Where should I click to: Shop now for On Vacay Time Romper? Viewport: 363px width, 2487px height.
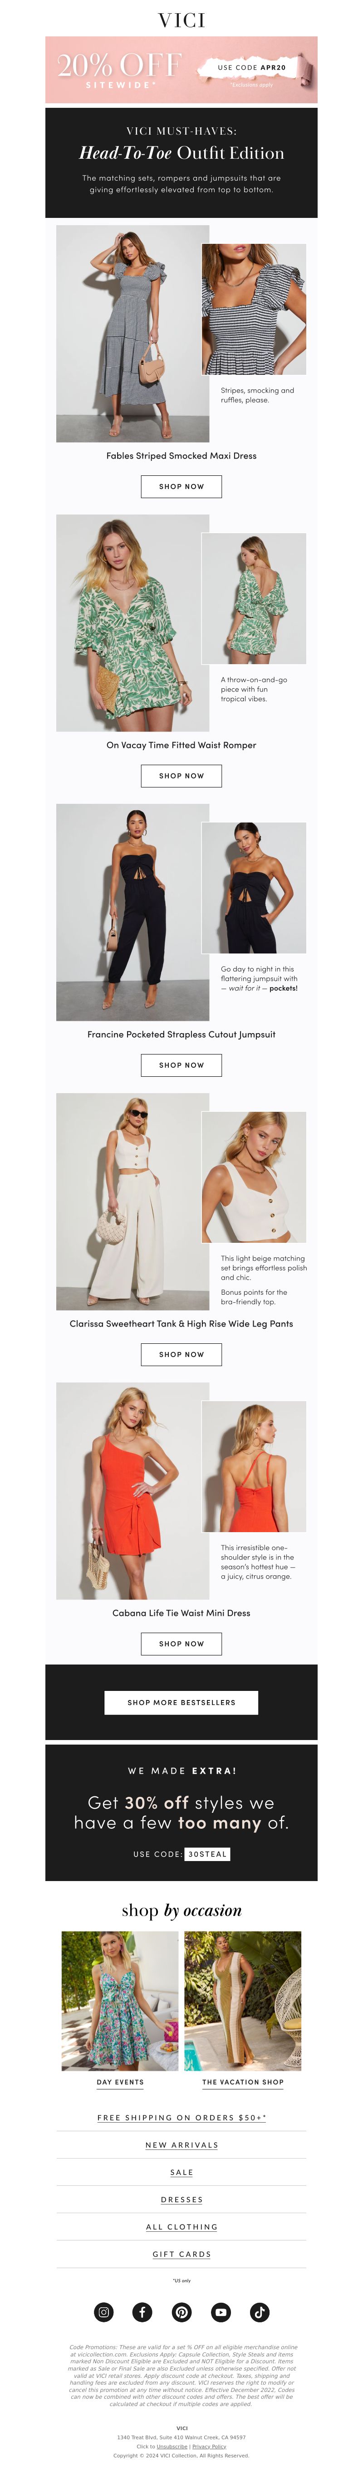click(181, 775)
